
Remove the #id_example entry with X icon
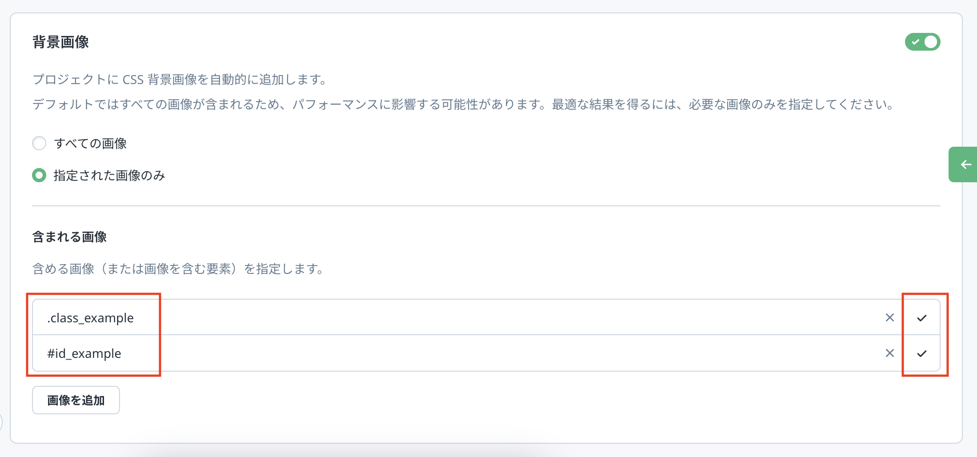889,353
